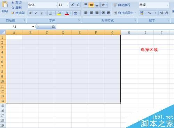Click cell B16
174x128 pixels.
click(30, 111)
